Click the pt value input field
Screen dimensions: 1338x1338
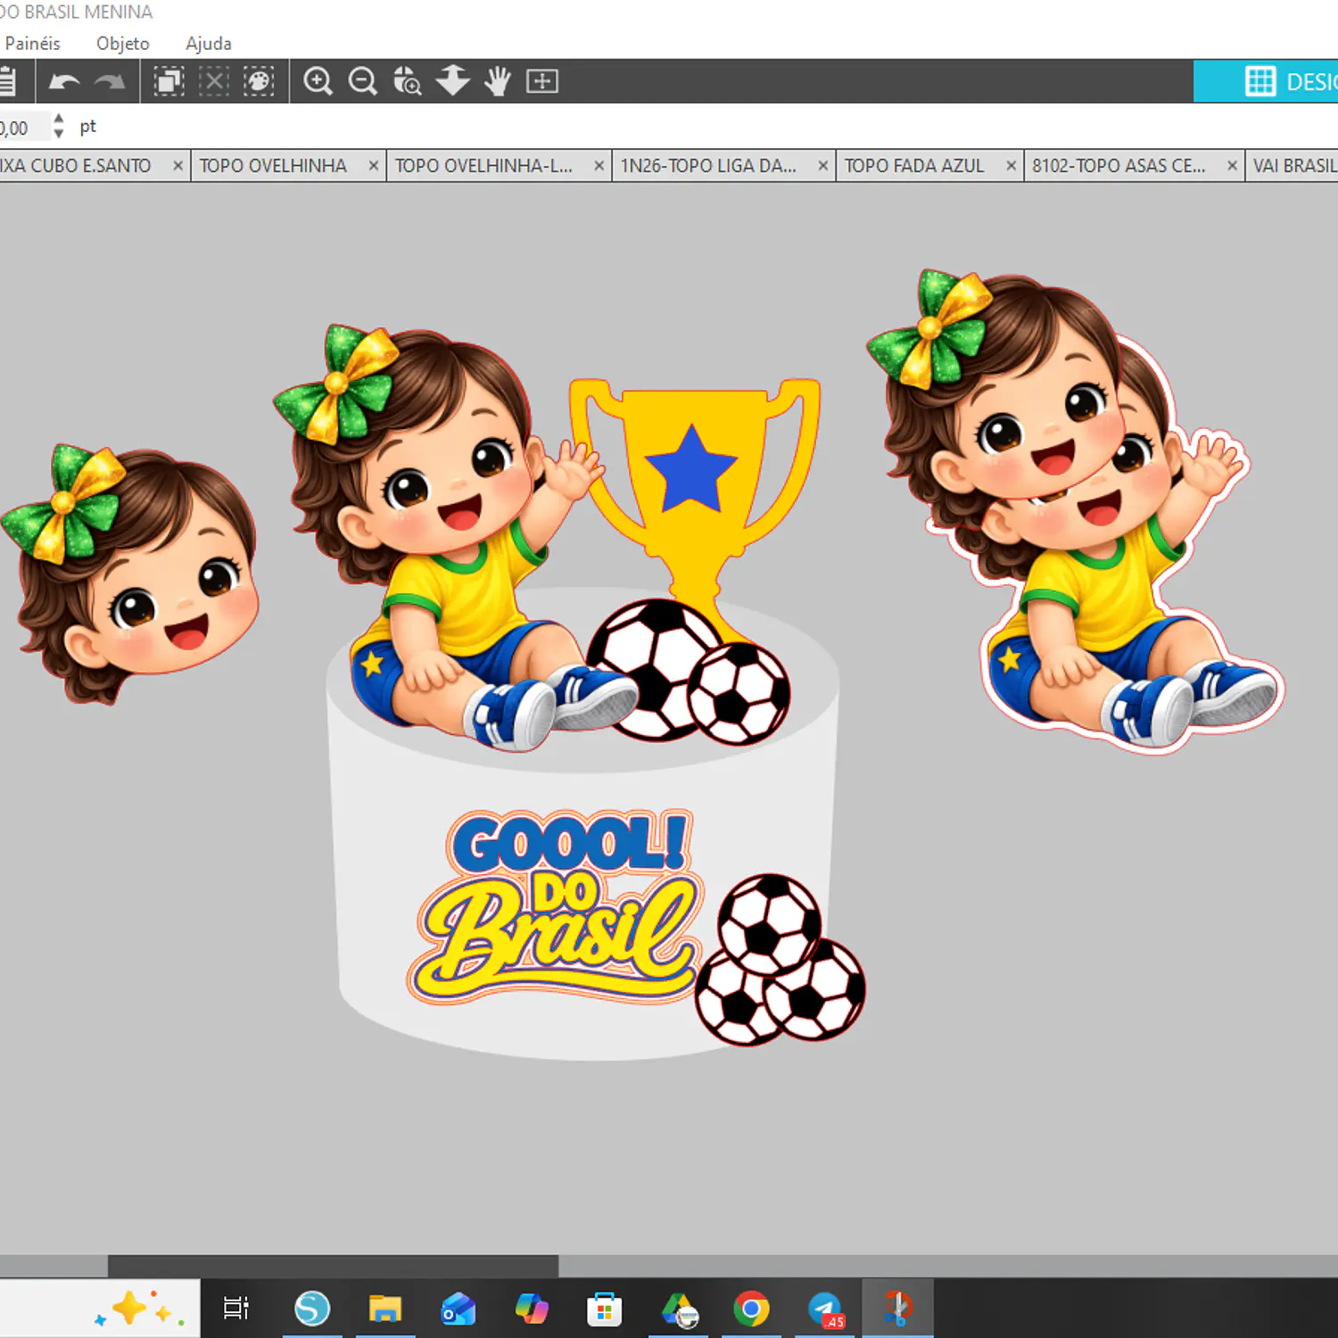tap(24, 128)
